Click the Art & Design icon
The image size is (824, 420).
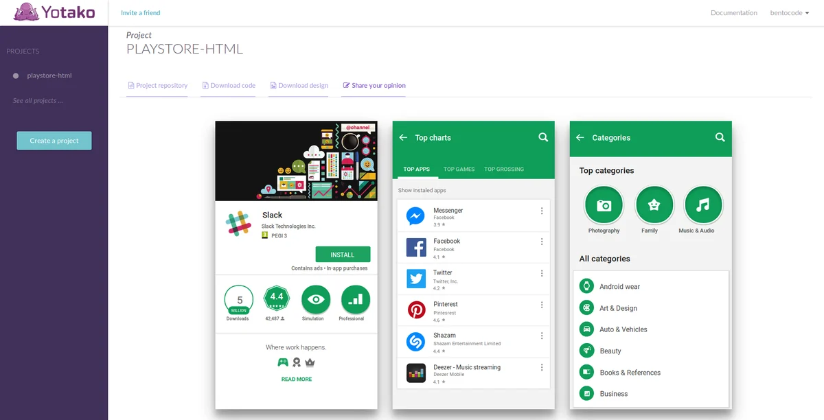[586, 307]
